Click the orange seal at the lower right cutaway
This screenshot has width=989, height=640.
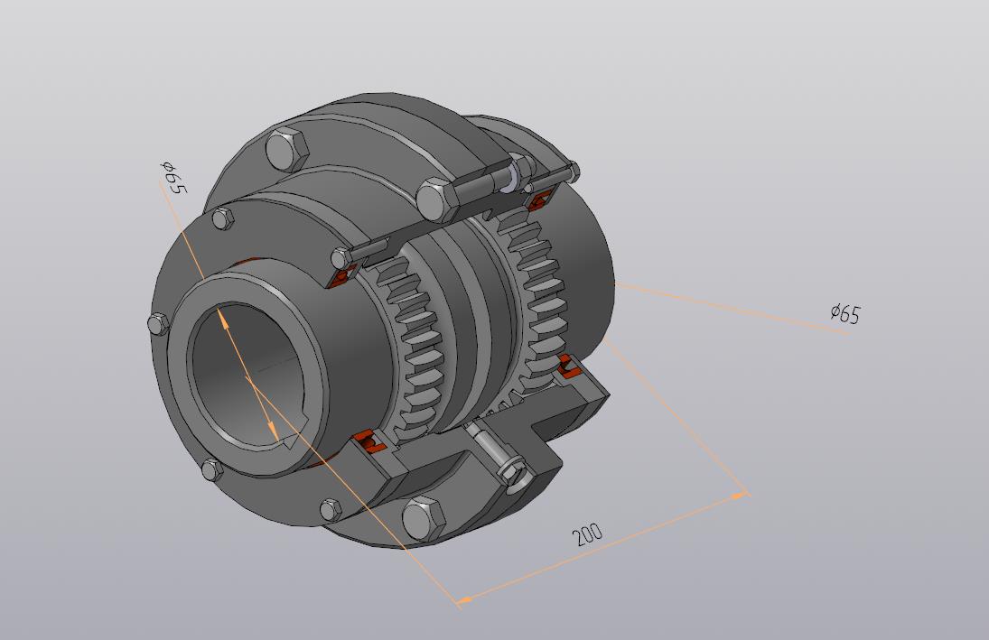point(567,366)
